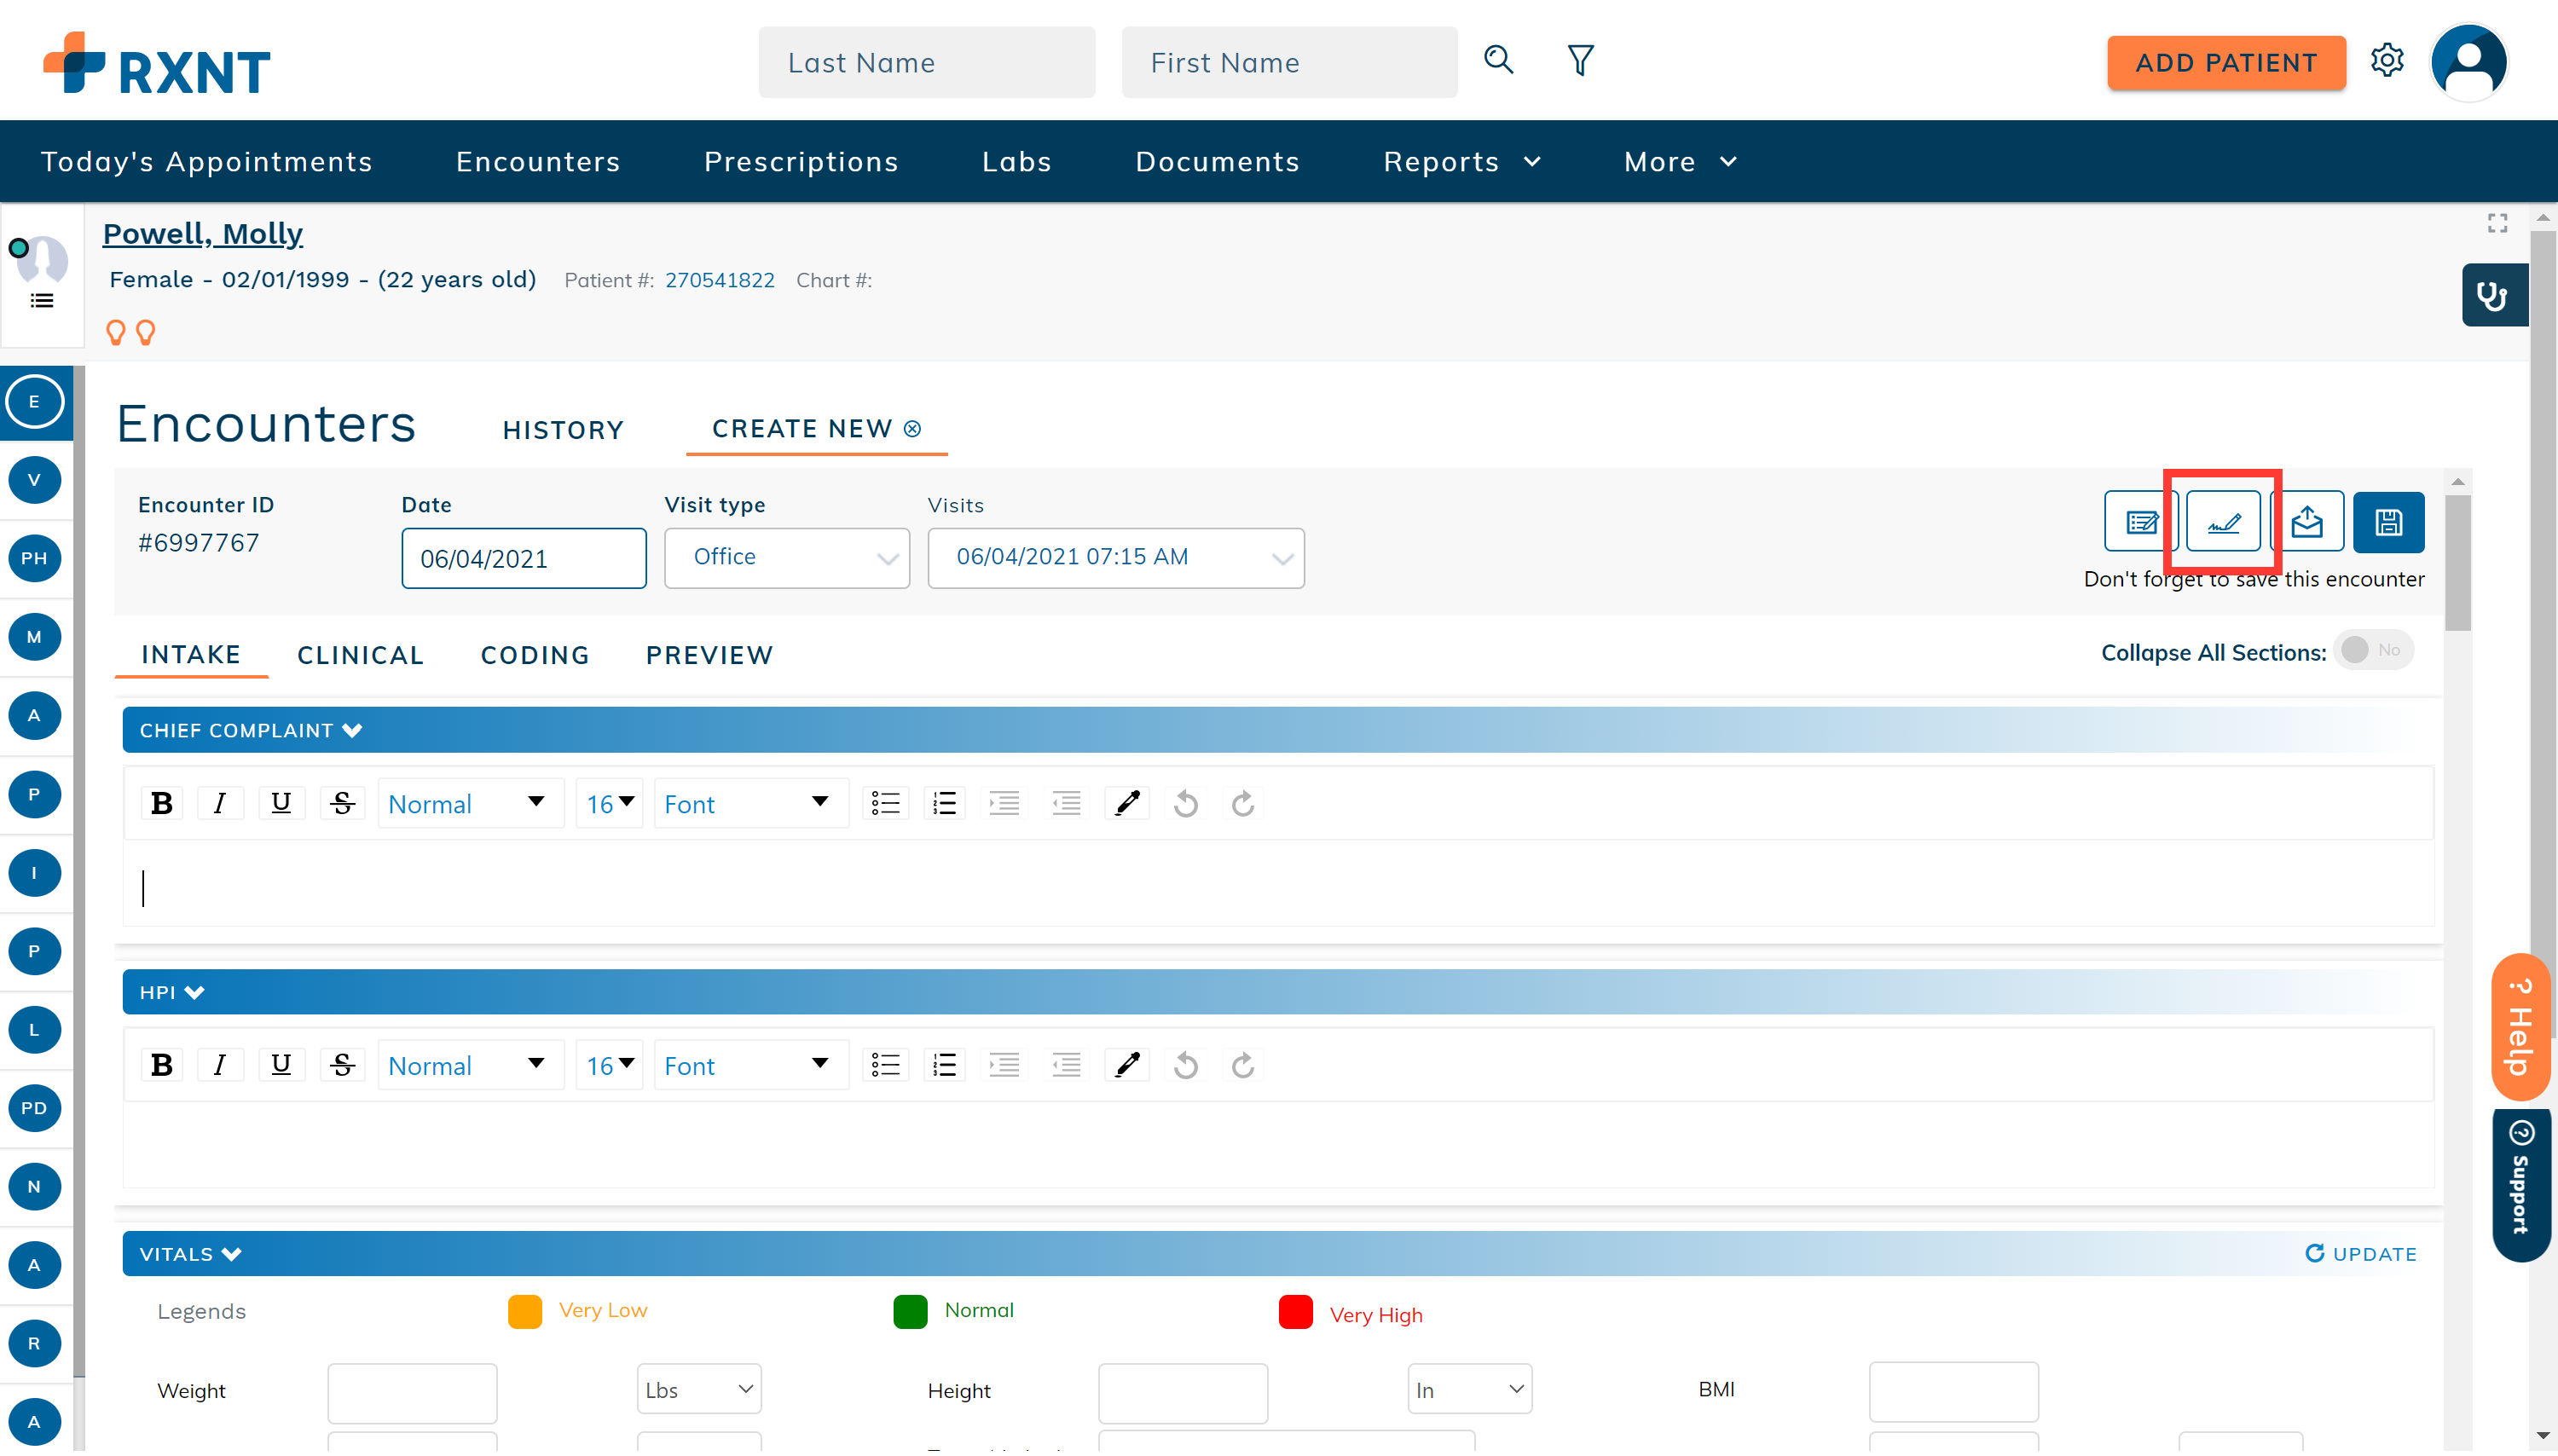Viewport: 2558px width, 1456px height.
Task: Click the sign encounter pen icon
Action: 2222,522
